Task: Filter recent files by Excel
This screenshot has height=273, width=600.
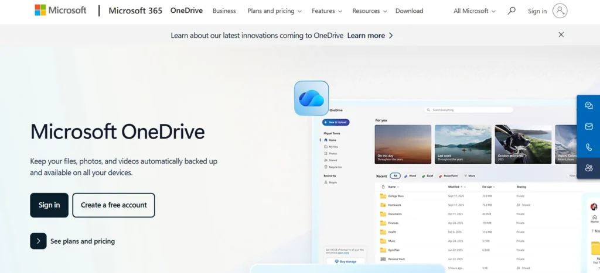Action: (427, 176)
